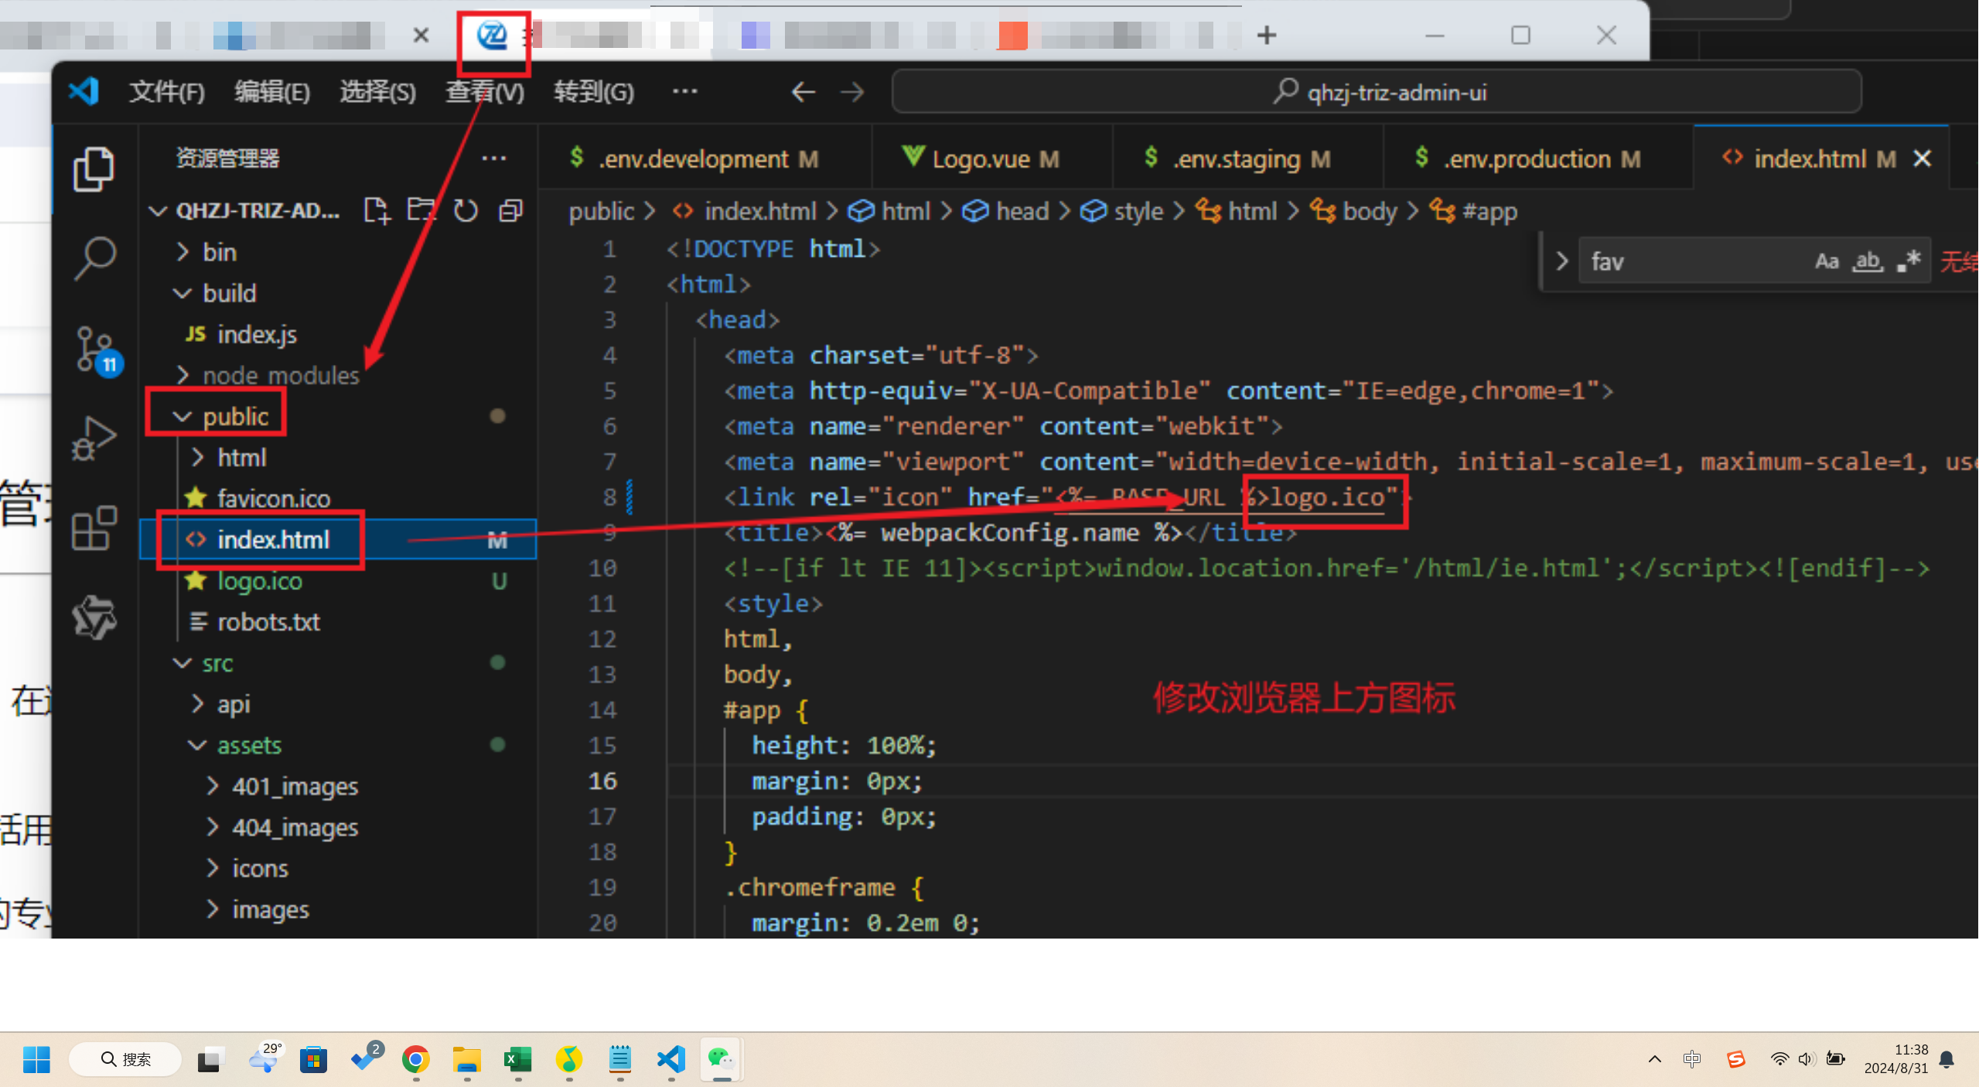Switch to .env.production tab
Image resolution: width=1979 pixels, height=1087 pixels.
[x=1538, y=158]
